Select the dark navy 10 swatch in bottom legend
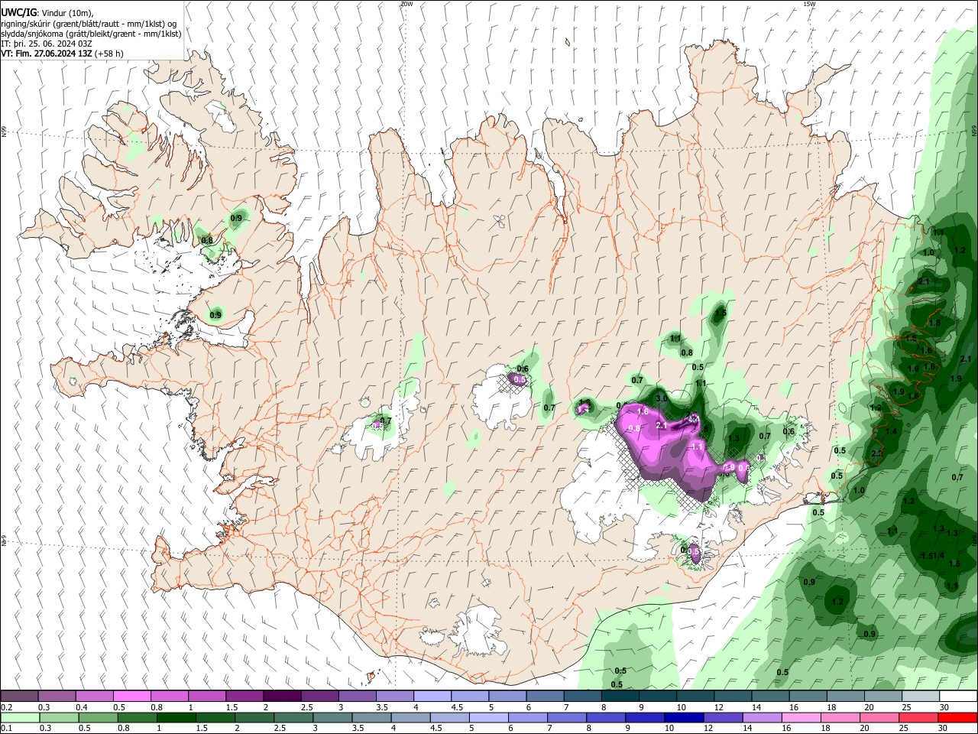978x734 pixels. tap(683, 717)
